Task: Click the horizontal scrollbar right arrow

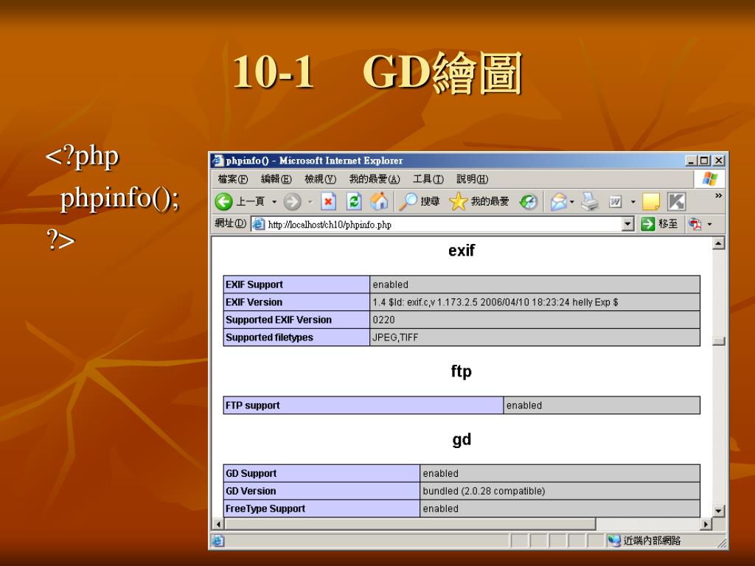Action: pos(706,524)
